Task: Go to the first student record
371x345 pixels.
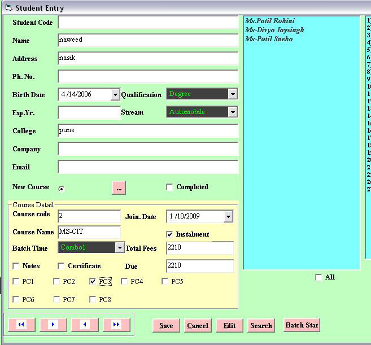Action: 21,325
